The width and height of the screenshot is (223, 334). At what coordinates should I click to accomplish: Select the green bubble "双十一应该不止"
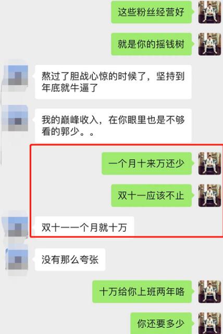pos(153,196)
